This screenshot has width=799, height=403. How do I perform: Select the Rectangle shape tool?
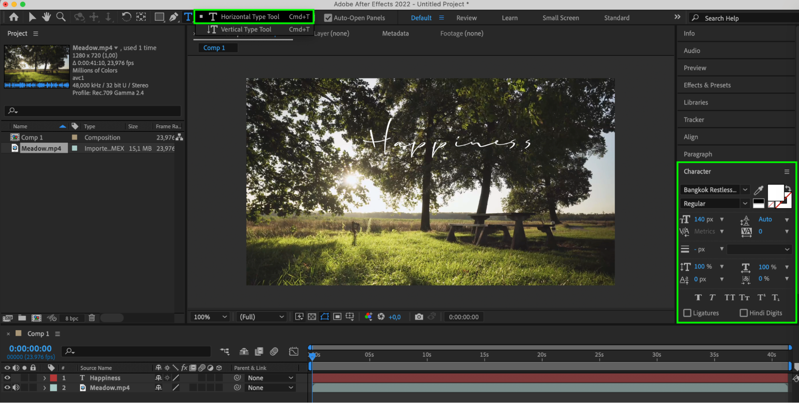click(159, 17)
